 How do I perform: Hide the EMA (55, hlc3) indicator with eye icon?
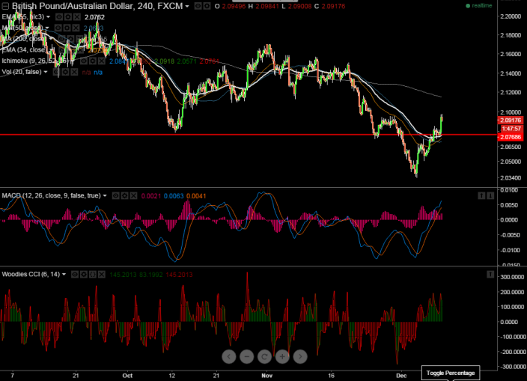click(x=59, y=16)
